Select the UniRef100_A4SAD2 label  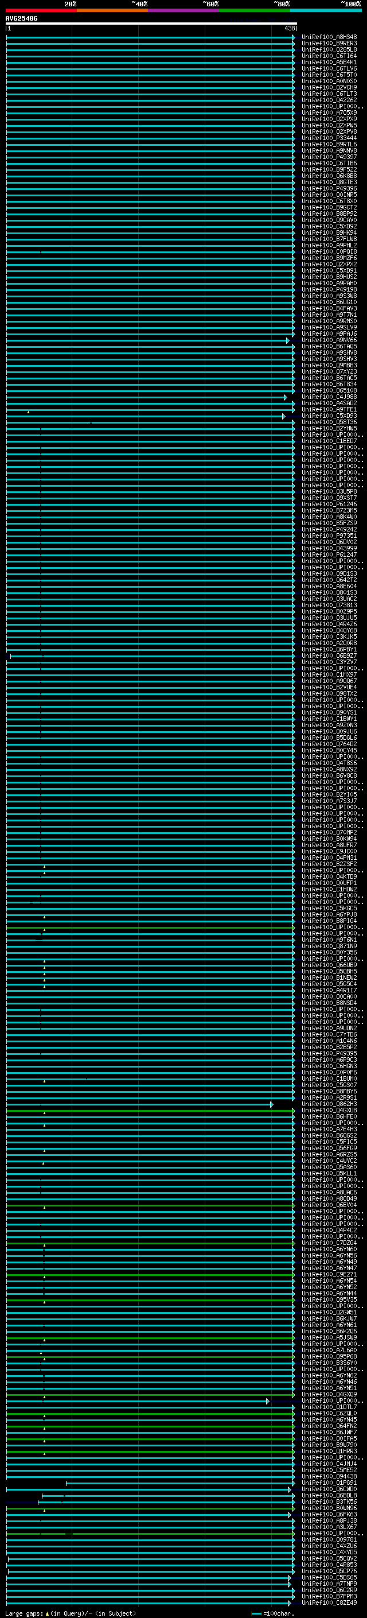pyautogui.click(x=329, y=403)
